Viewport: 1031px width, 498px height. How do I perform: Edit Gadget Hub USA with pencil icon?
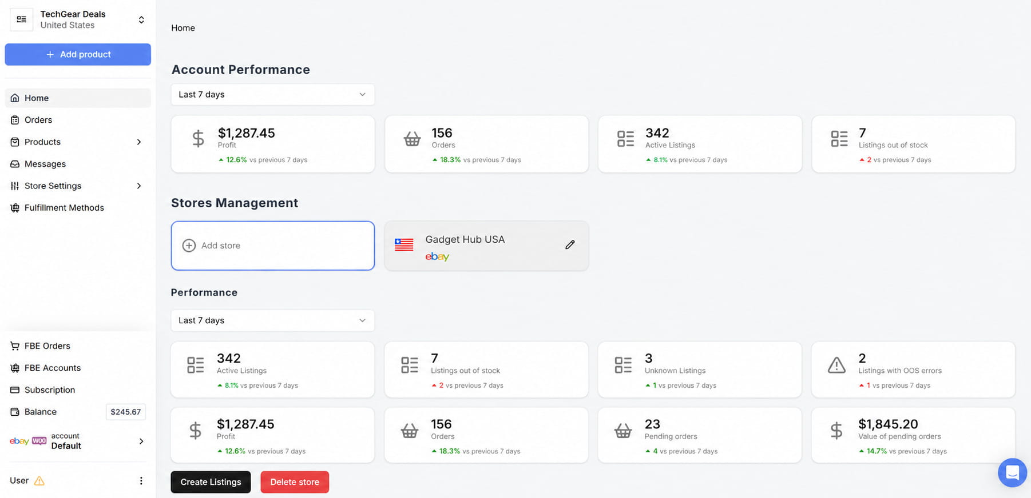pyautogui.click(x=570, y=244)
